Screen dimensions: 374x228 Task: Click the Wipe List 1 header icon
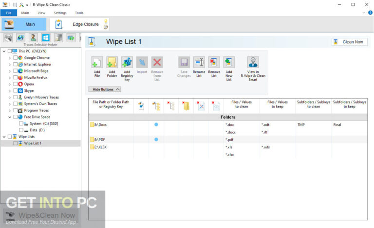92,42
